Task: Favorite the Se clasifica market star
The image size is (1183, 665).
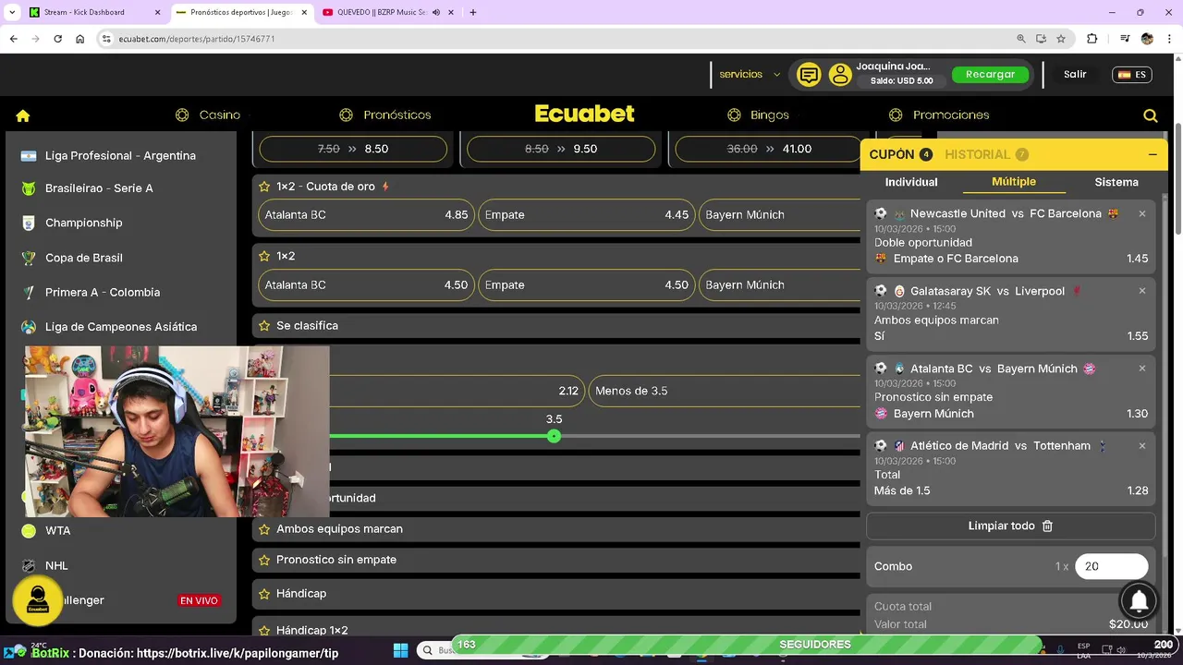Action: tap(264, 326)
